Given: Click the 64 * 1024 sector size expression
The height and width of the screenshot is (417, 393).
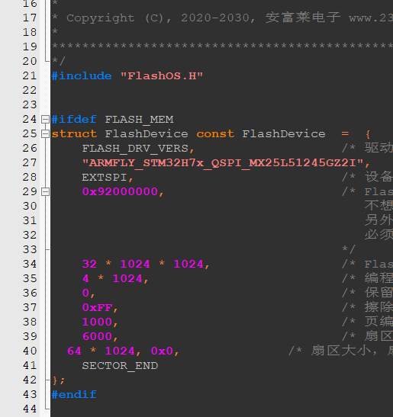Looking at the screenshot, I should [101, 351].
